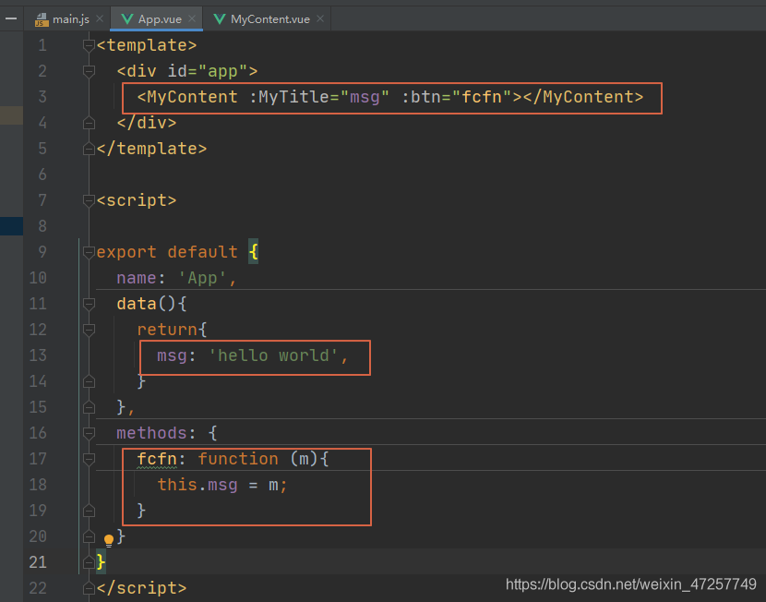
Task: Click line number 17 in the gutter
Action: coord(38,459)
